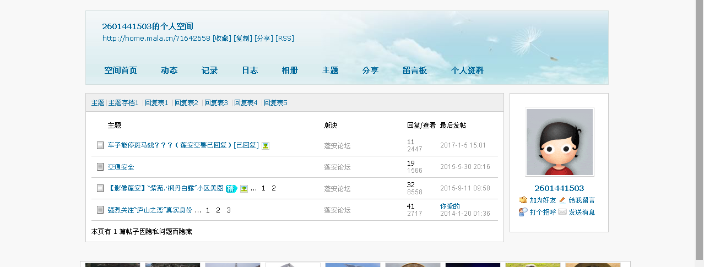704x267 pixels.
Task: Click the [RSS] link in the header
Action: pyautogui.click(x=285, y=38)
